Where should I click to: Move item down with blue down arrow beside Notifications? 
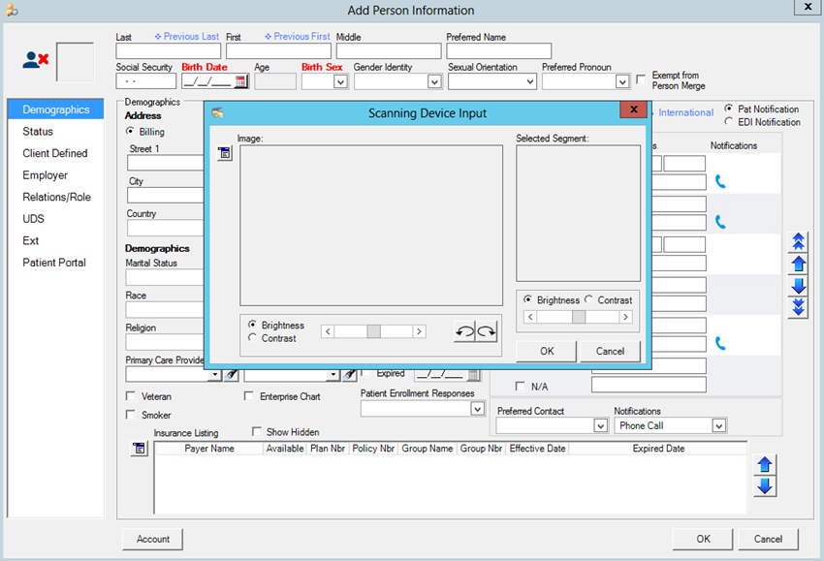798,286
